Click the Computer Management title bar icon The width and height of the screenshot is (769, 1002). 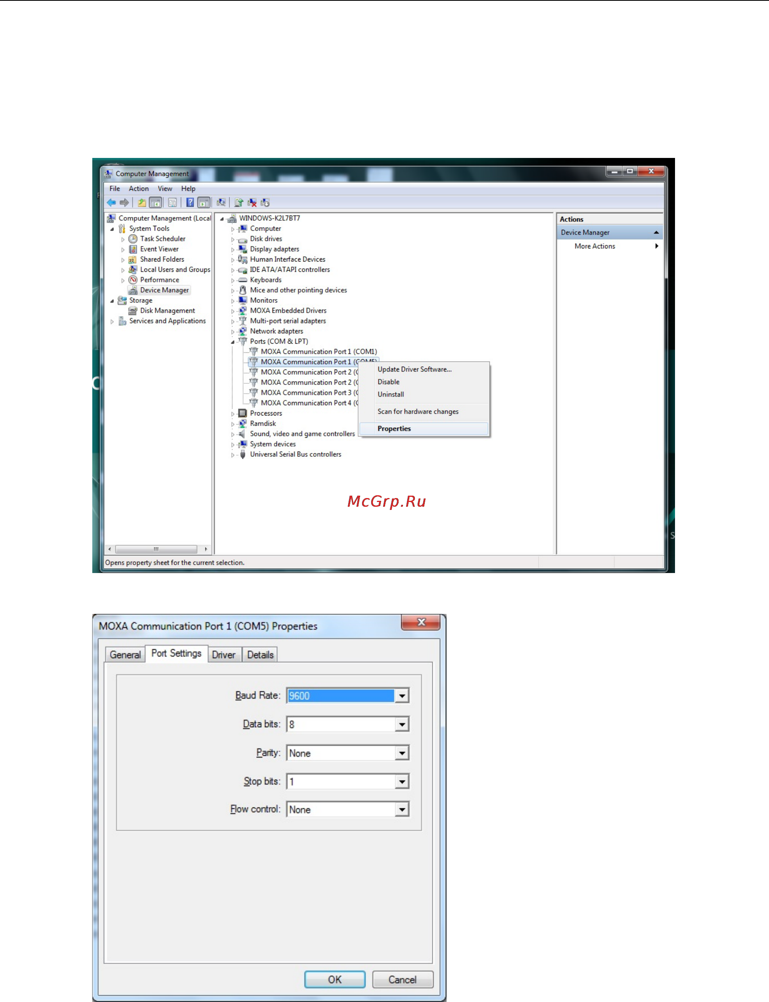coord(109,173)
